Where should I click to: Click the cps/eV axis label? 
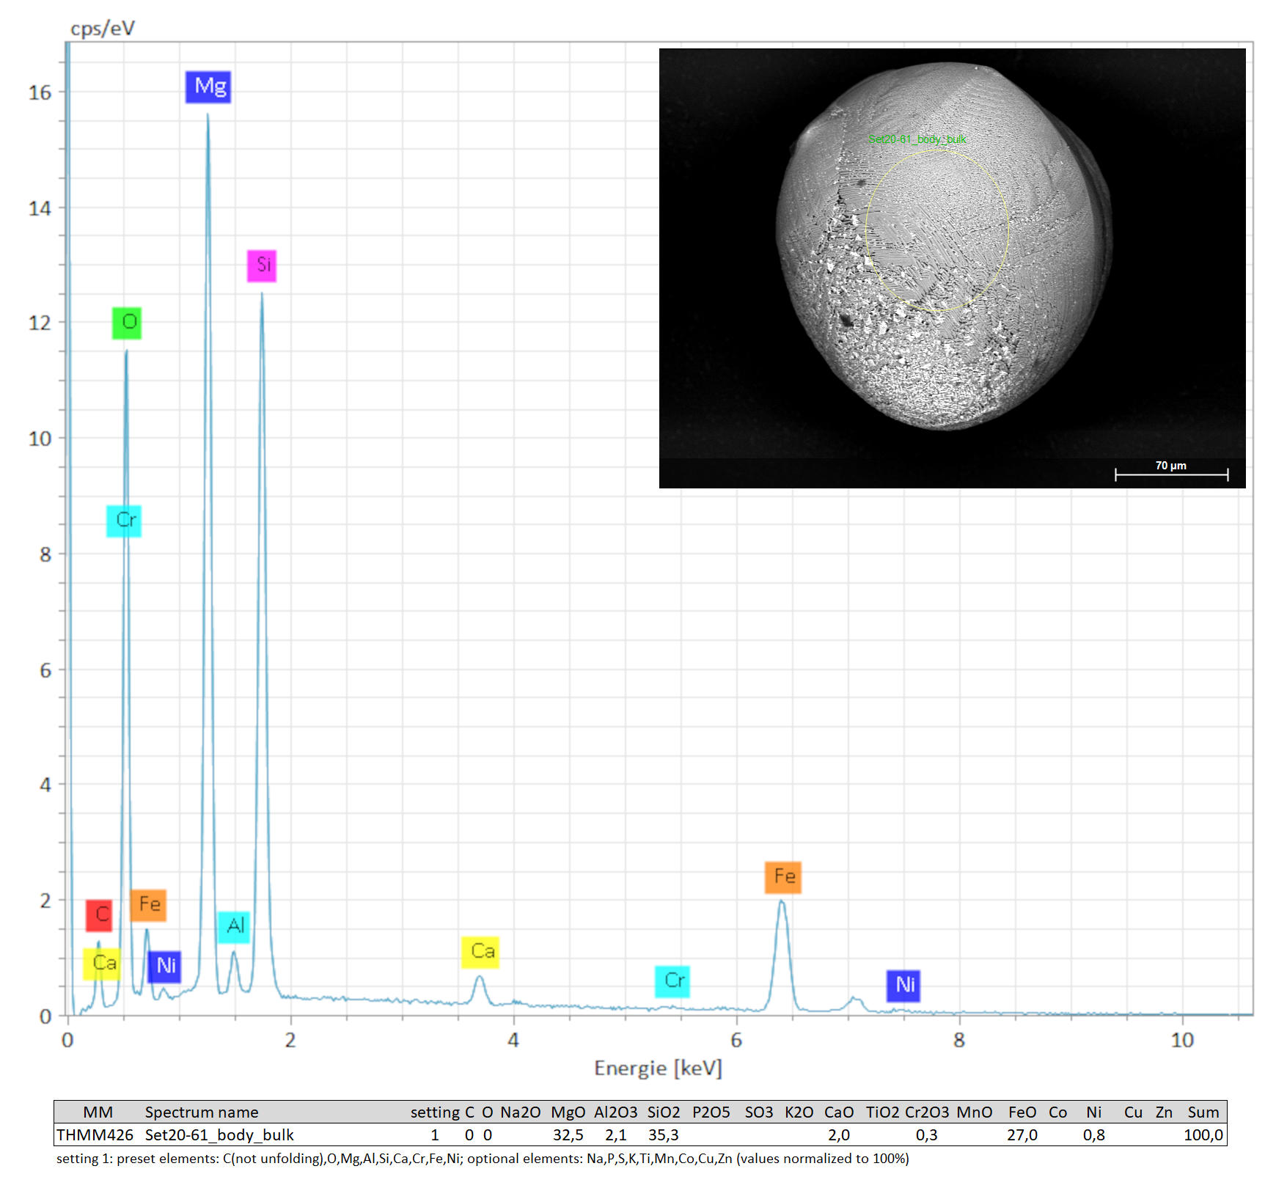pos(103,29)
